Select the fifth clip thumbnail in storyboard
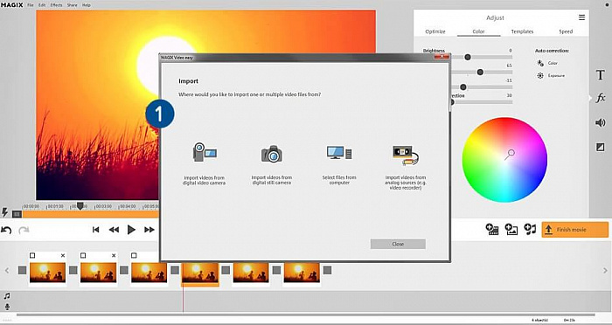This screenshot has height=325, width=612. pyautogui.click(x=251, y=273)
